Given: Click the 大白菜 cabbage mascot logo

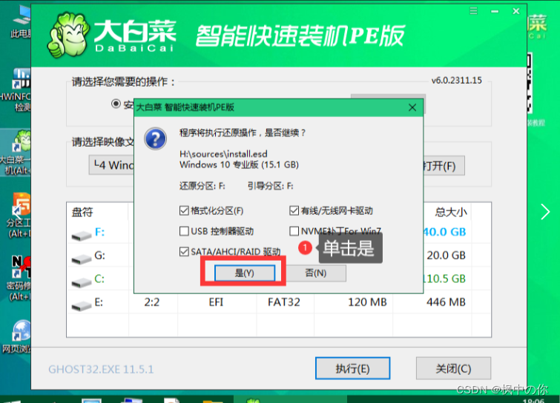Looking at the screenshot, I should [x=67, y=36].
